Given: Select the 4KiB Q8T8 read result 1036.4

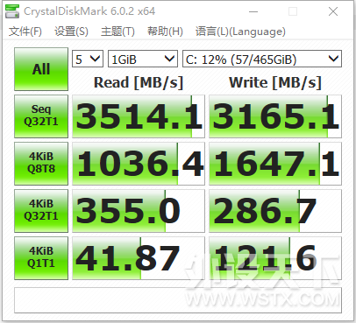Looking at the screenshot, I should pyautogui.click(x=139, y=164).
